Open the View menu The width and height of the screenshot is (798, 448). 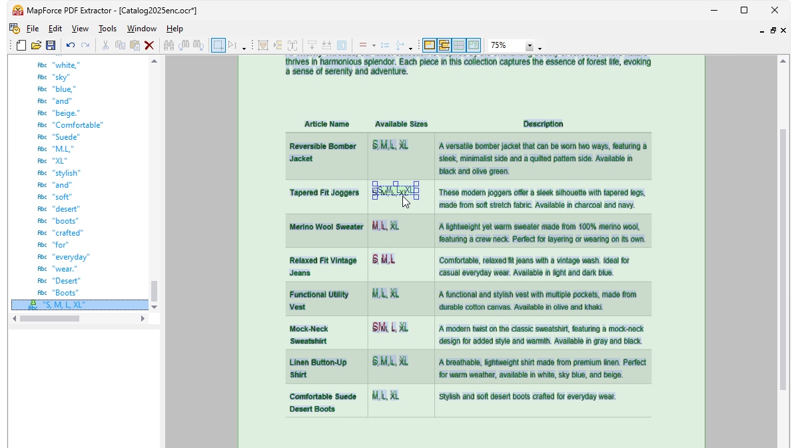(x=80, y=29)
